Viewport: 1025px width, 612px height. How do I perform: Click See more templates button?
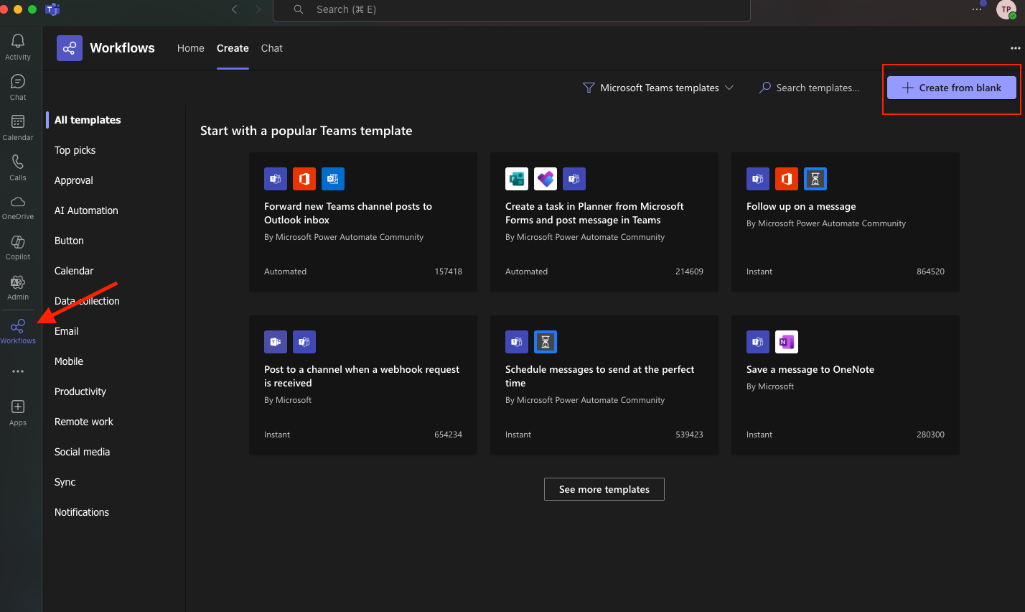pos(604,489)
